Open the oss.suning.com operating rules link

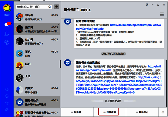tap(119, 85)
